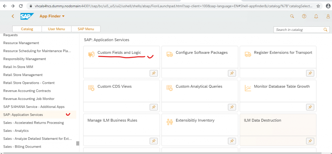Click the grid-gear icon on Custom Analytical Queries
The width and height of the screenshot is (332, 154).
[170, 88]
